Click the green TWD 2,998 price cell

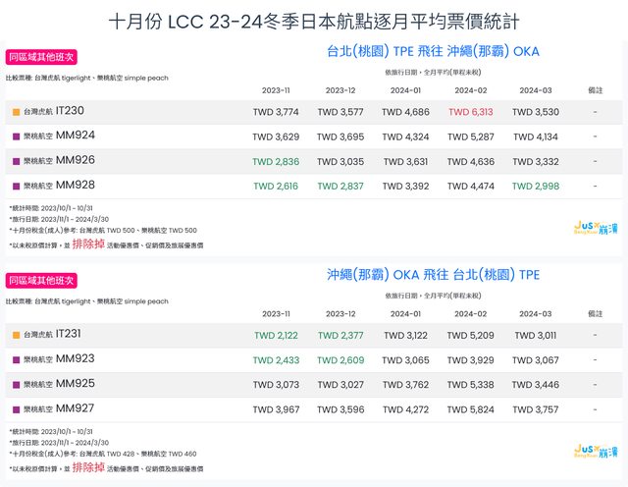click(536, 185)
